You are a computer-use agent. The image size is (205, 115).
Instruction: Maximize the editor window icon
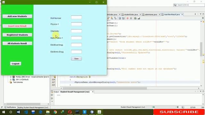[203, 14]
